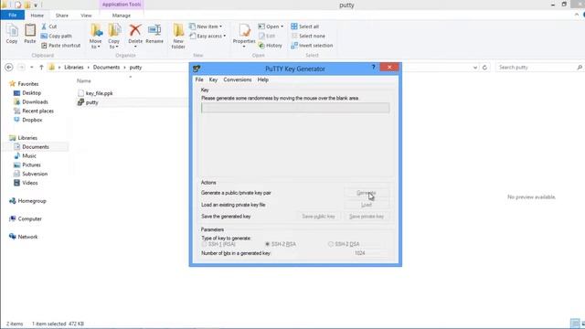Open recent locations dropdown arrow

coord(32,67)
